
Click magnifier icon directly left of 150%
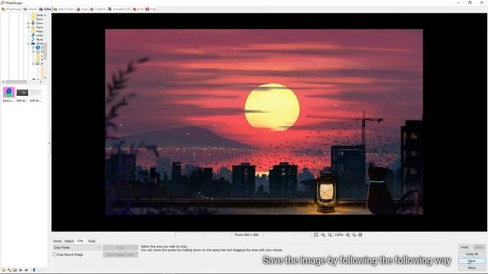point(330,235)
